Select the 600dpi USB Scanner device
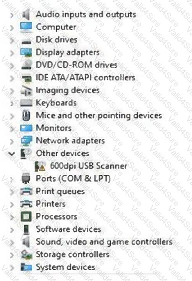The image size is (192, 281). (89, 166)
